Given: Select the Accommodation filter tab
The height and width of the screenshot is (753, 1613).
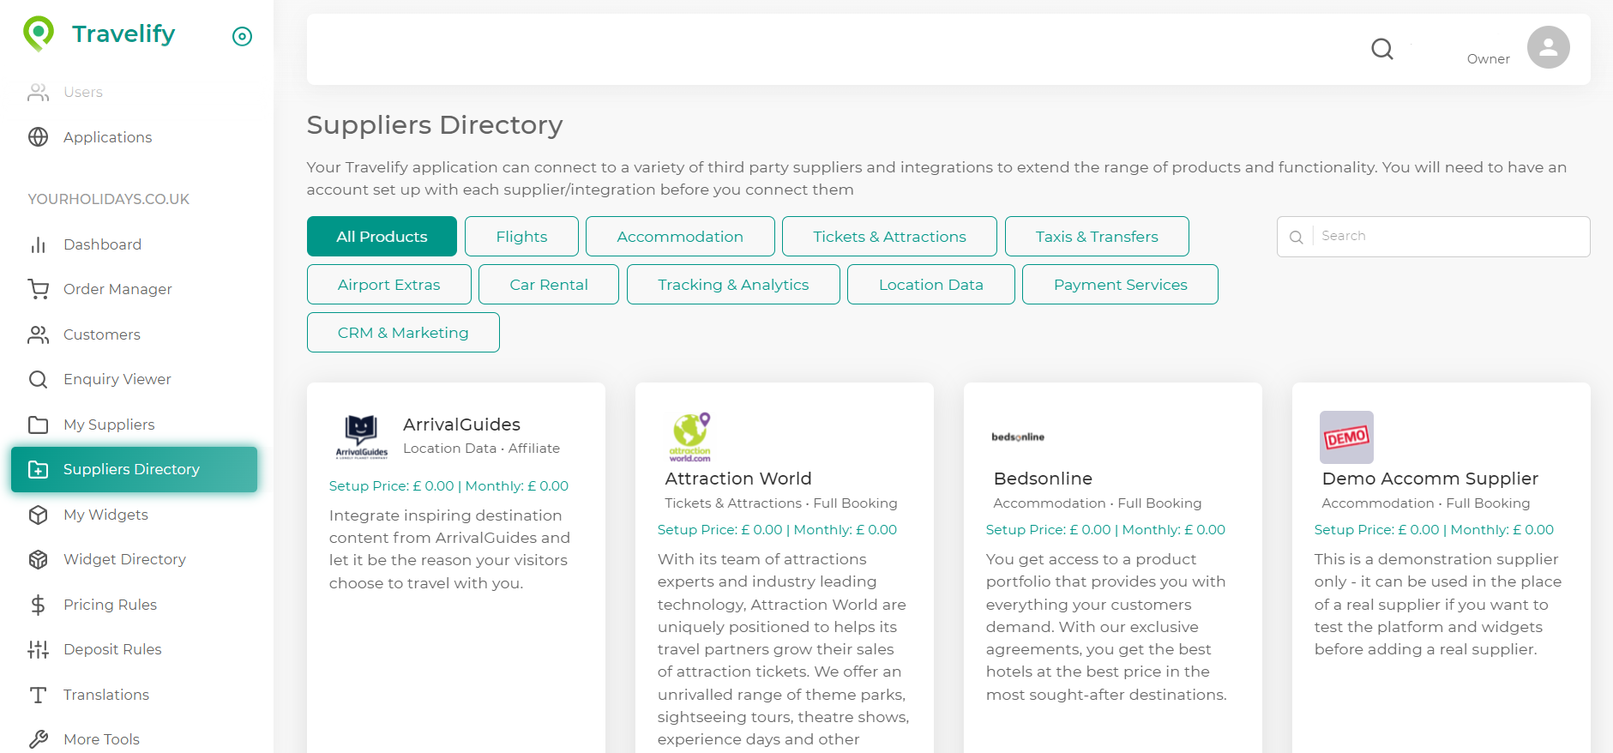Looking at the screenshot, I should click(680, 236).
